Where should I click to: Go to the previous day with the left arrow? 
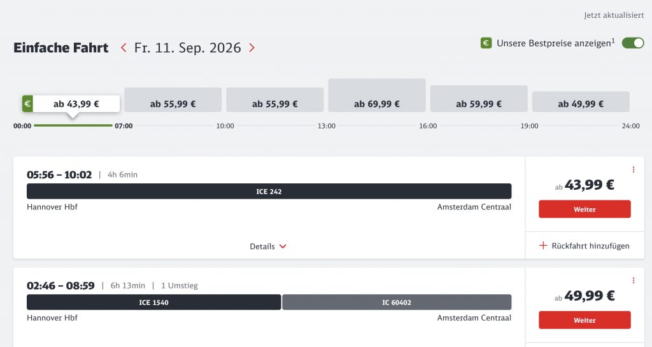coord(124,47)
